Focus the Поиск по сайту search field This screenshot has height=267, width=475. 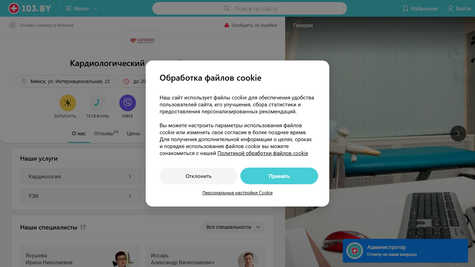250,8
